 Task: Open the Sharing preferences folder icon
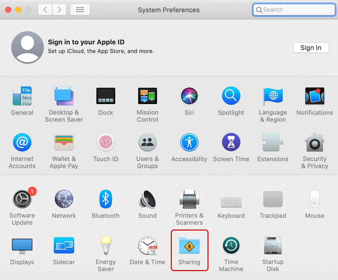coord(189,246)
